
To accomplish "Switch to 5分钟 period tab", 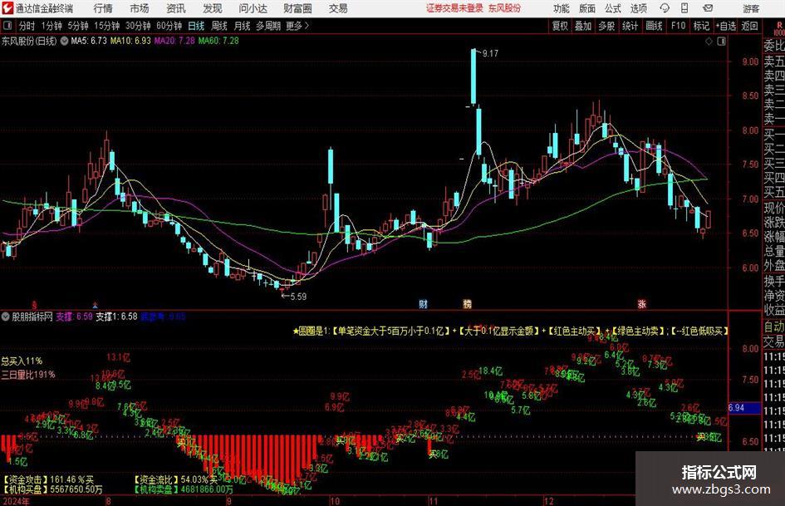I will point(77,26).
